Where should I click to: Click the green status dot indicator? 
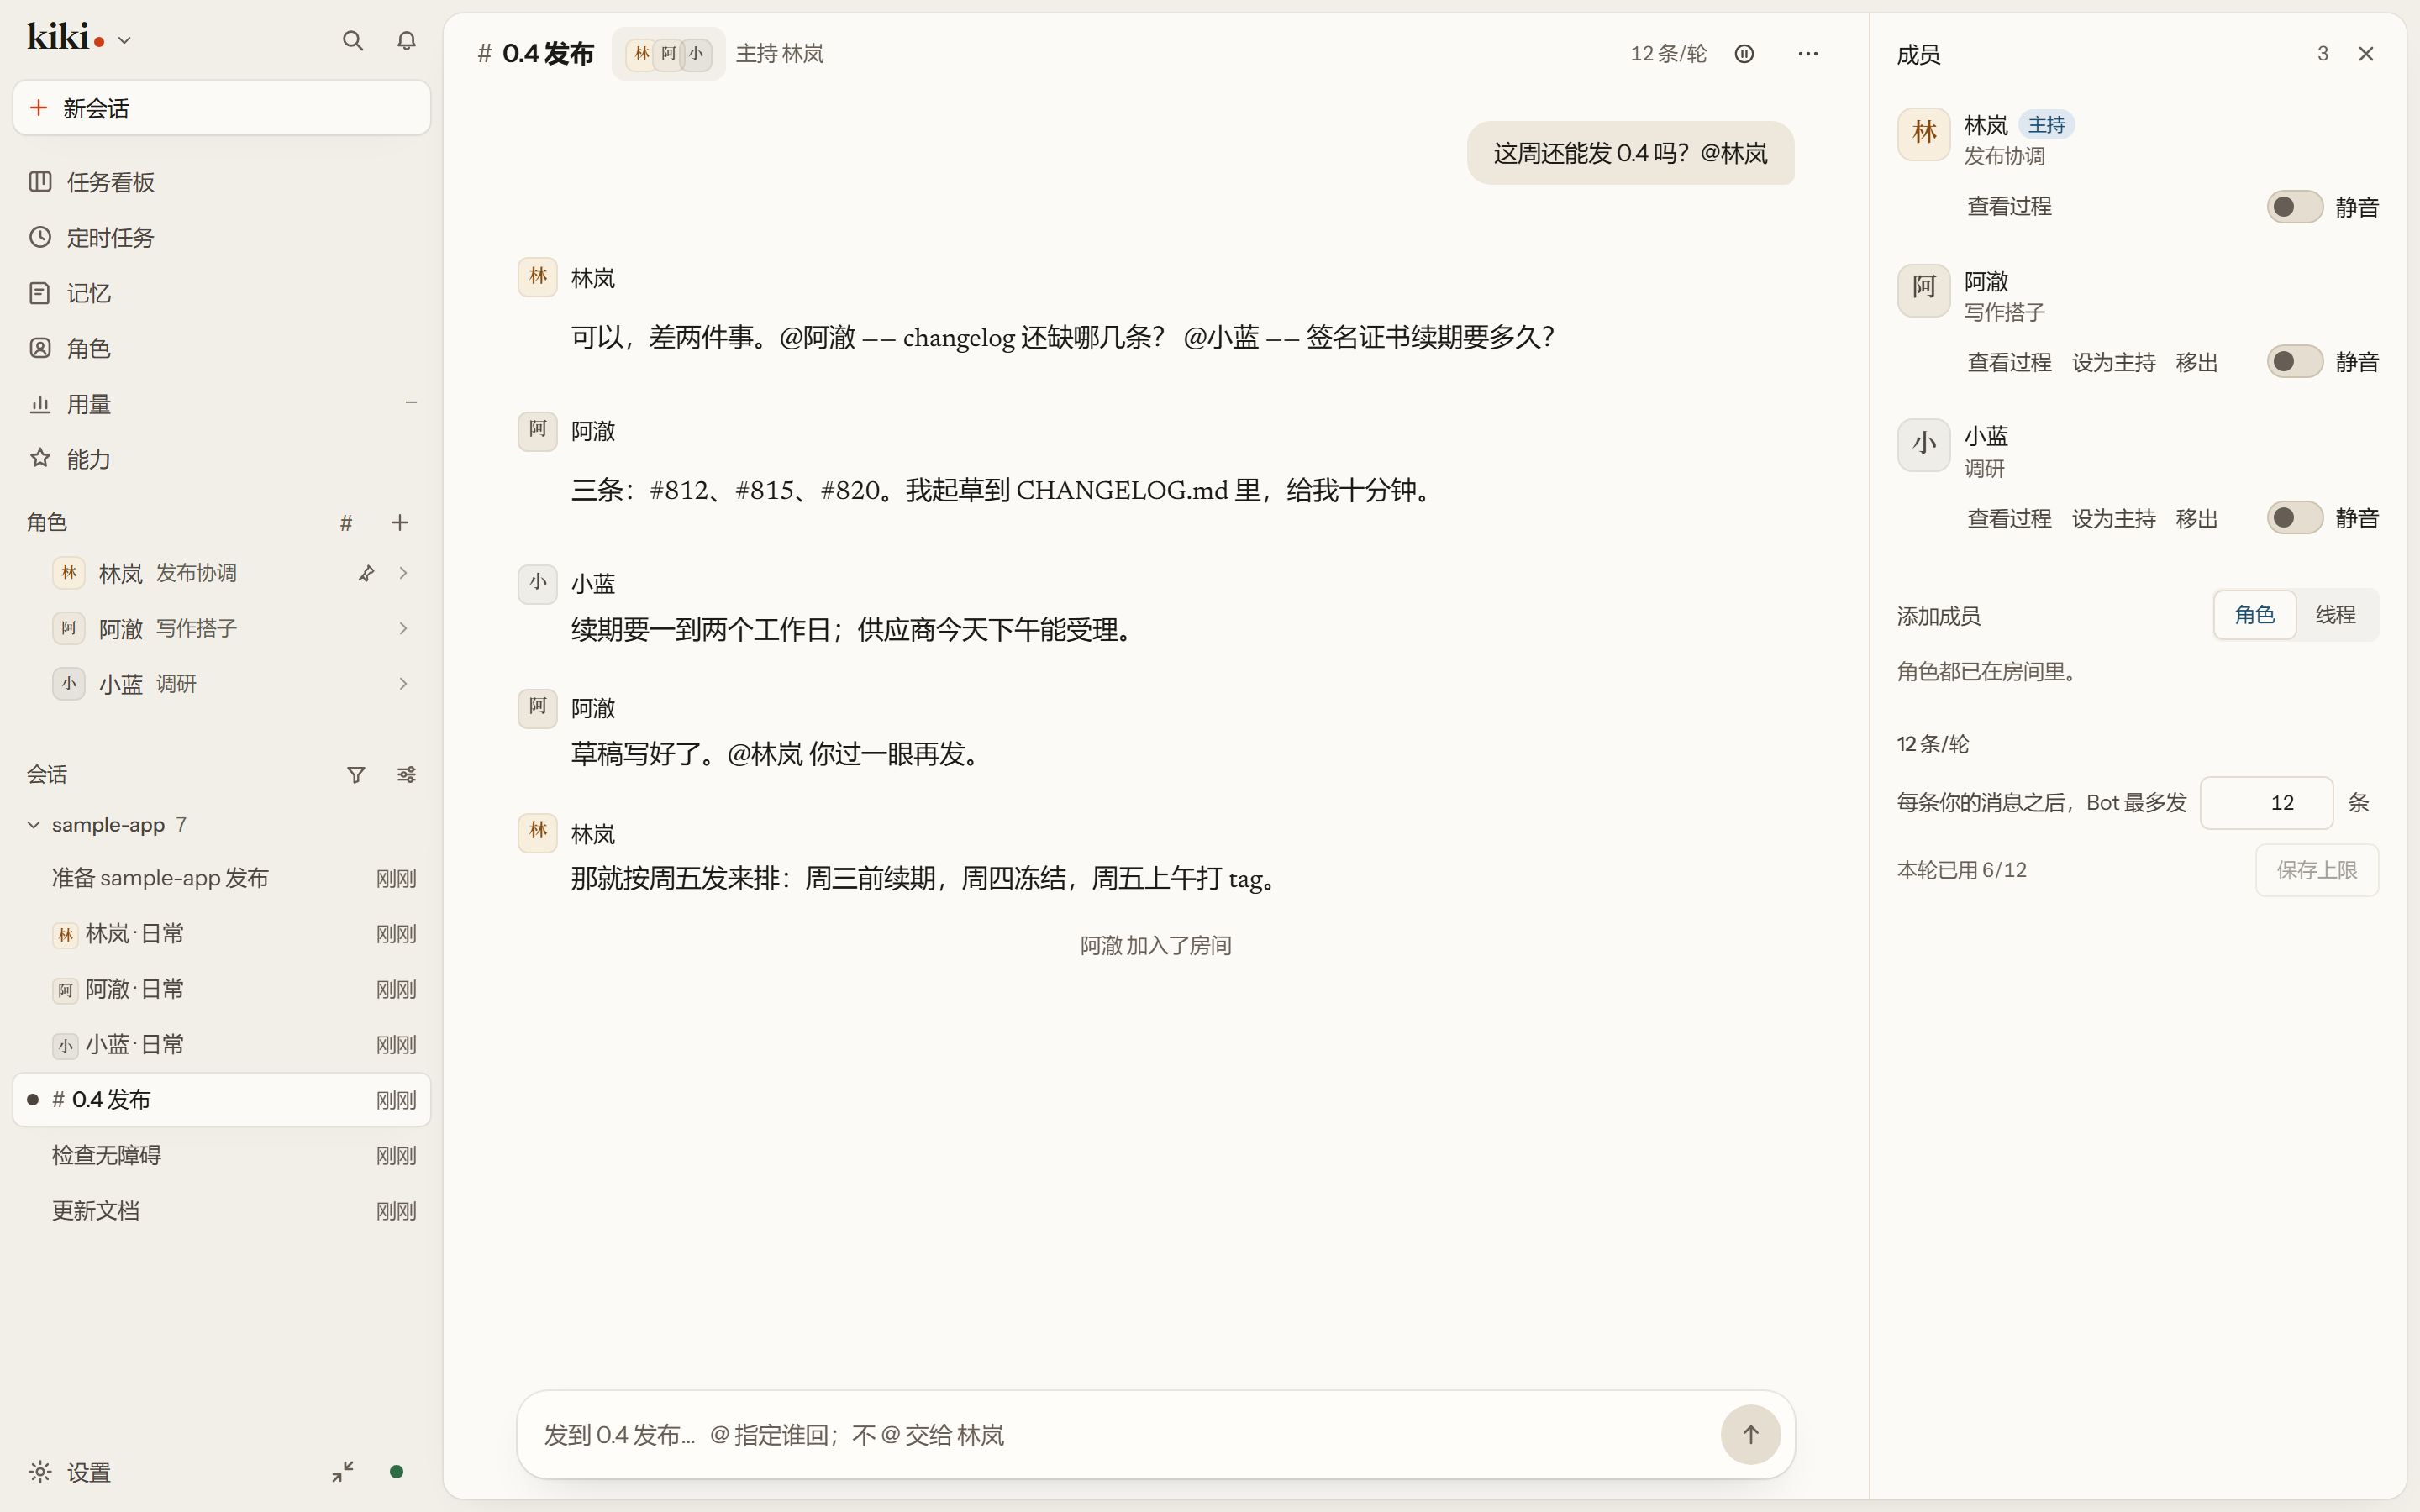point(396,1472)
